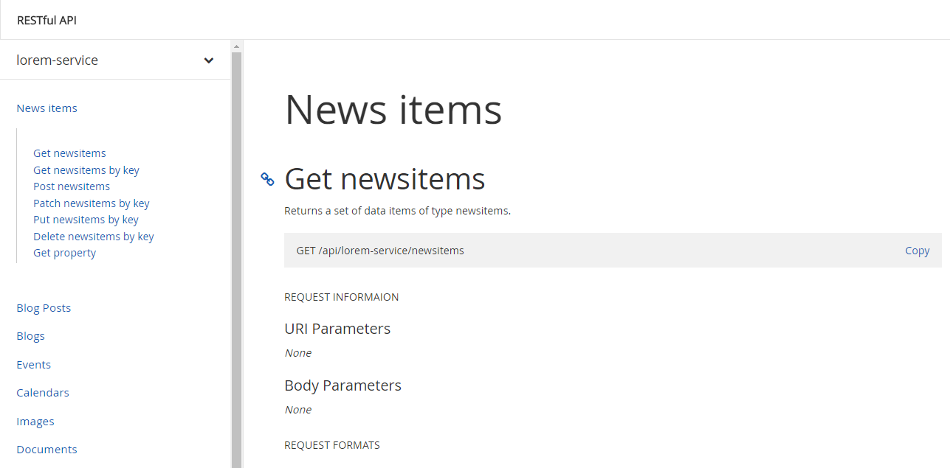This screenshot has height=468, width=950.
Task: Collapse the lorem-service service picker chevron
Action: 208,60
